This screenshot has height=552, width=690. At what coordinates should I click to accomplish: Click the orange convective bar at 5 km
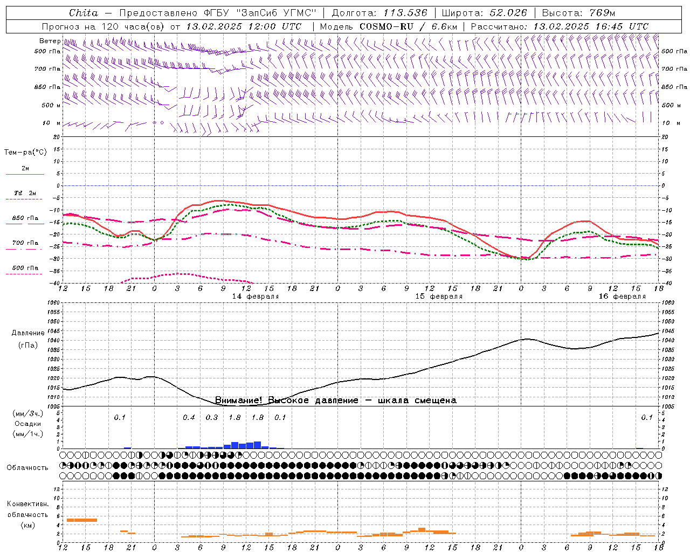(x=81, y=520)
